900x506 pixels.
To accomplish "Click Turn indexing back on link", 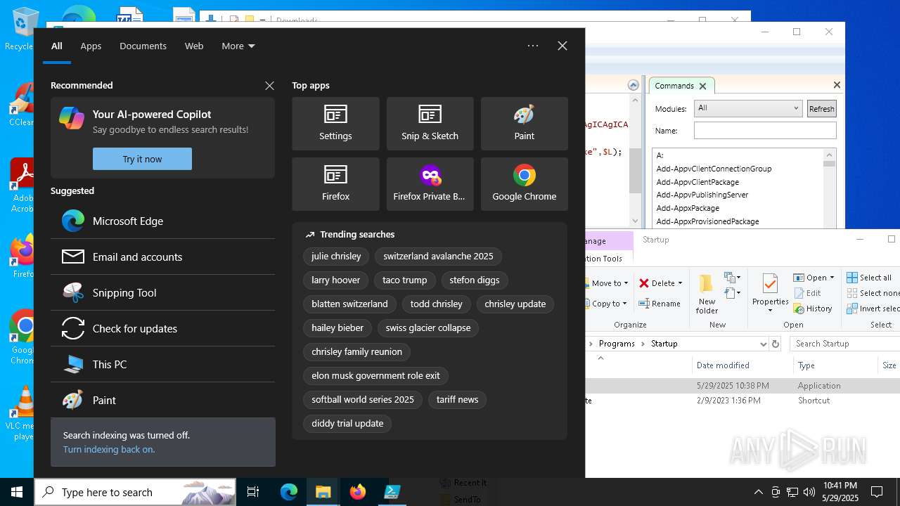I will 109,449.
